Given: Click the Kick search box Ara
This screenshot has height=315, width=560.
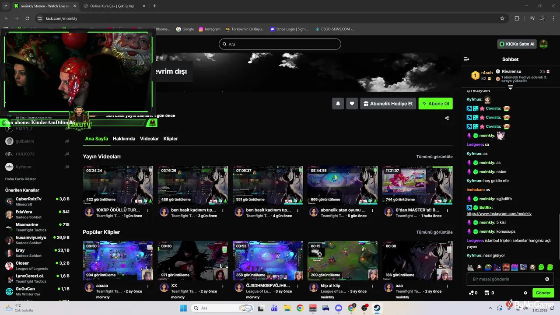Looking at the screenshot, I should [x=280, y=44].
